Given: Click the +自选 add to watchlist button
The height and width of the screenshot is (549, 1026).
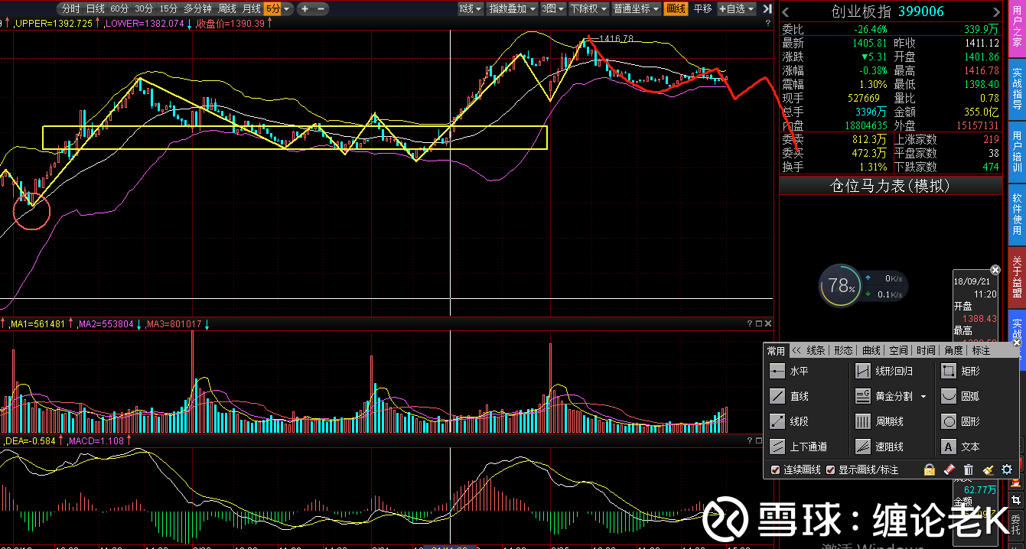Looking at the screenshot, I should pos(737,8).
